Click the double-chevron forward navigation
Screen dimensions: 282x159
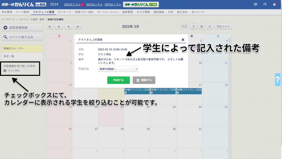click(78, 26)
